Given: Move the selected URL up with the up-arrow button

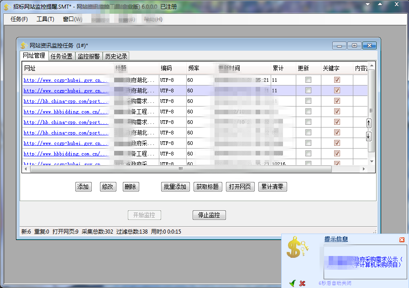Looking at the screenshot, I should [x=368, y=123].
